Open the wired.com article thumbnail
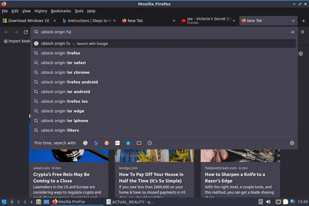Screen dimensions: 309x206 click(69, 156)
